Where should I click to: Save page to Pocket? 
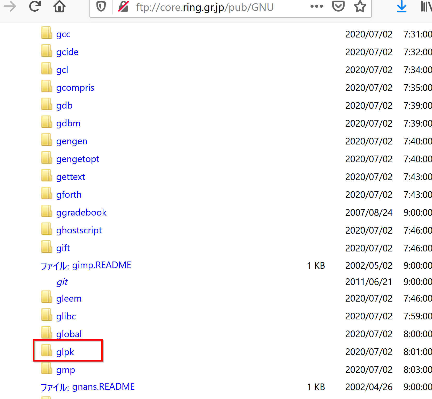[338, 6]
